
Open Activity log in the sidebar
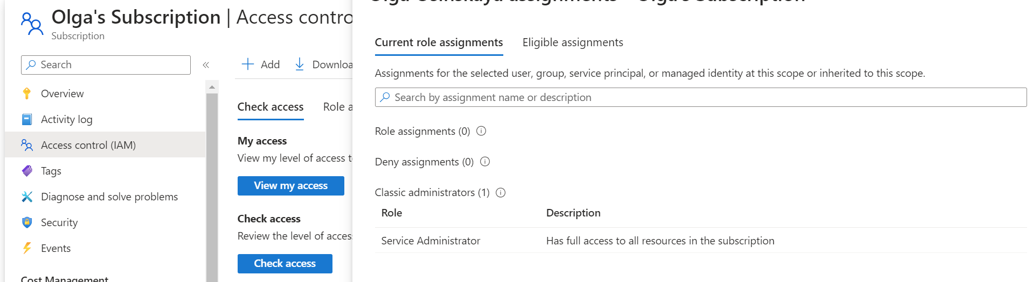tap(105, 119)
